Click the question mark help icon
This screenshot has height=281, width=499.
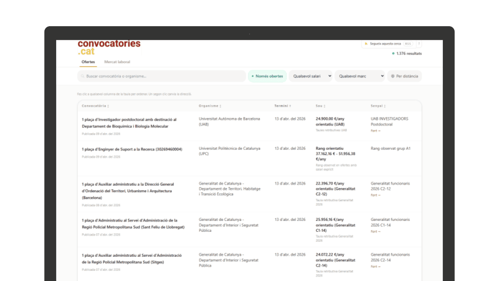pyautogui.click(x=419, y=44)
